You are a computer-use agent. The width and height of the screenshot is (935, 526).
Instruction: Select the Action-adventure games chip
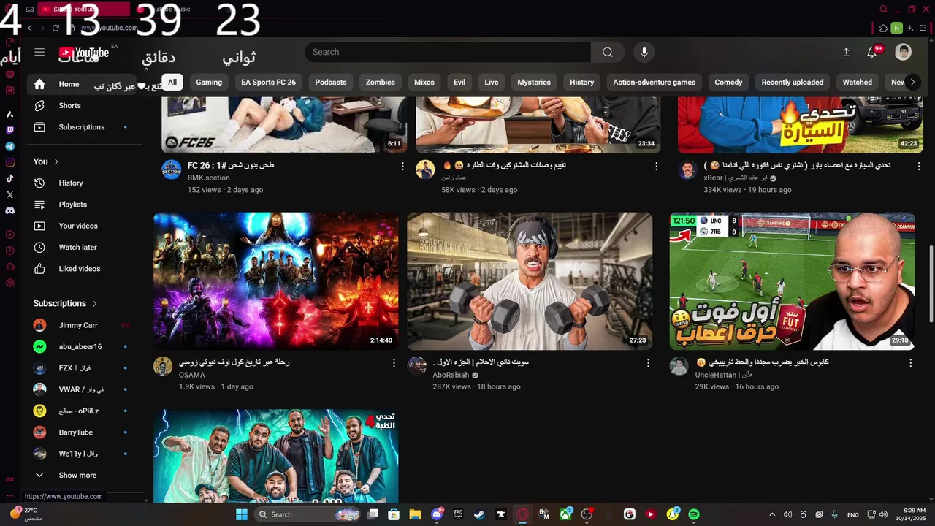654,82
